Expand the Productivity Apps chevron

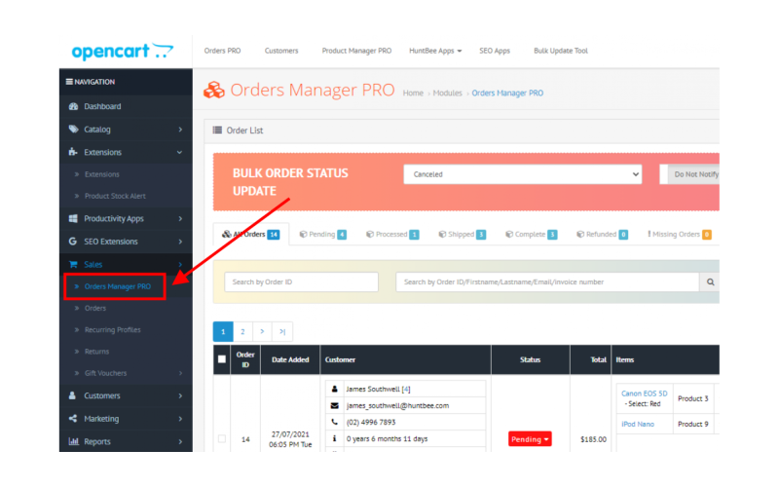180,218
